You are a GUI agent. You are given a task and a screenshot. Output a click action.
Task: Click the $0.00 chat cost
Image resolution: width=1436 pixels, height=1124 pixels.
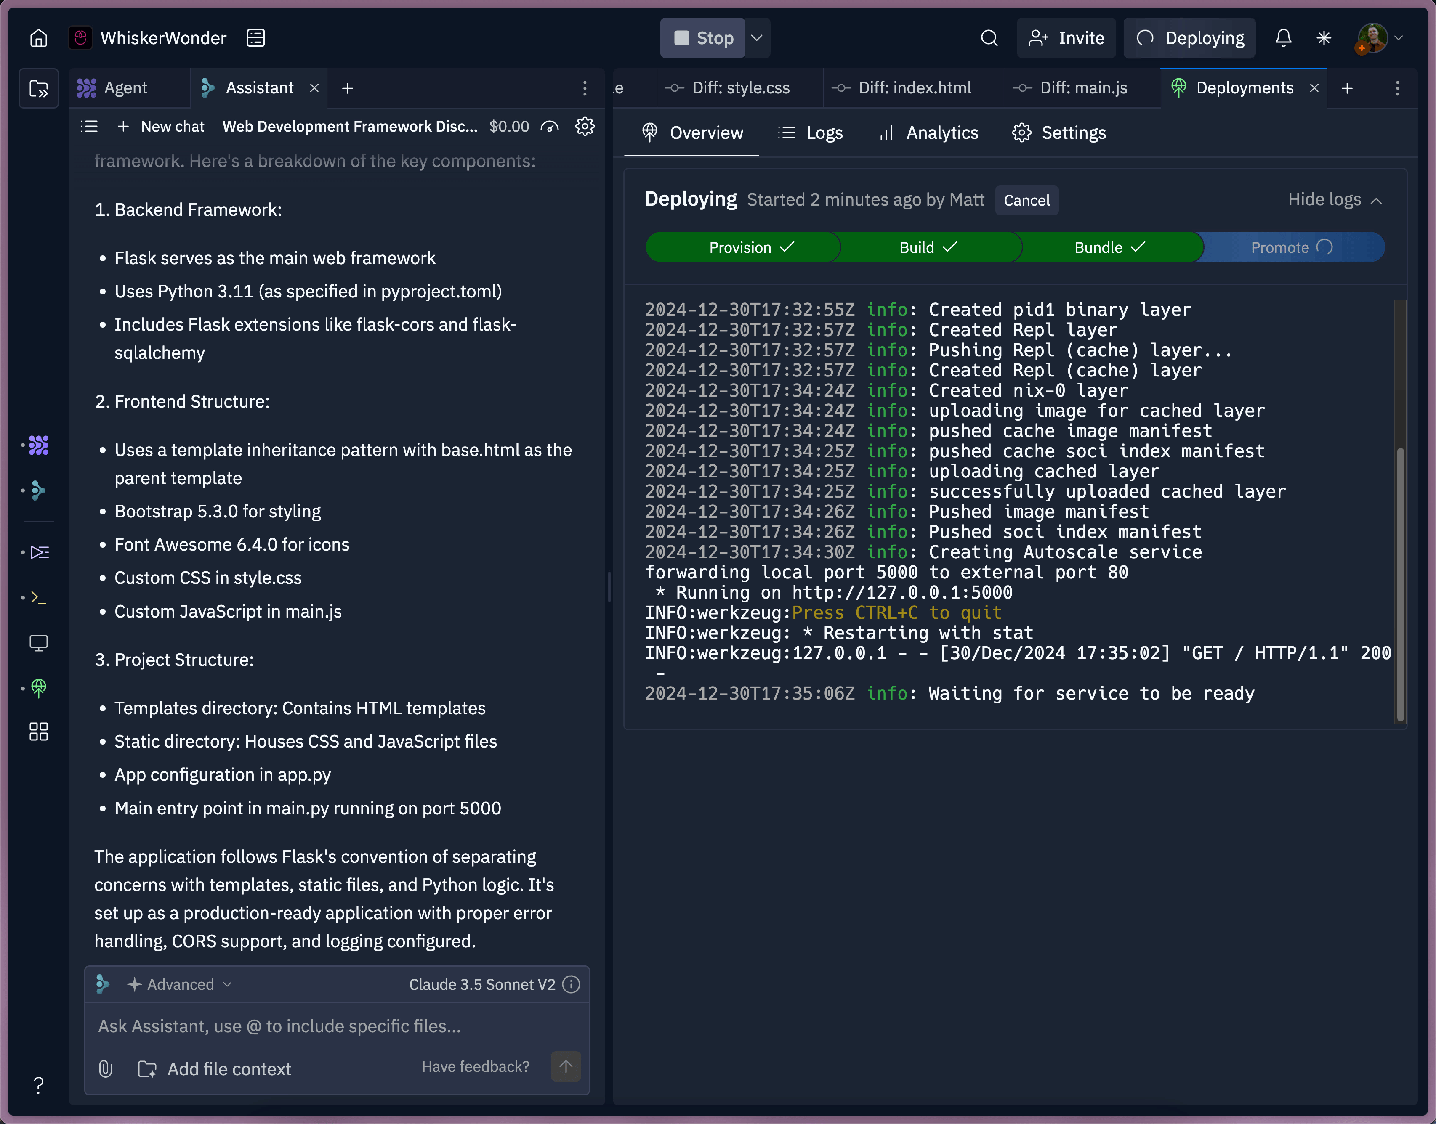point(509,126)
